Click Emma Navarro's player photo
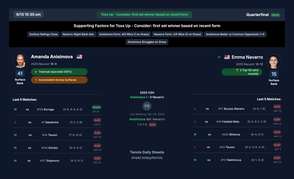Screen dimensions: 294x179 click(274, 61)
